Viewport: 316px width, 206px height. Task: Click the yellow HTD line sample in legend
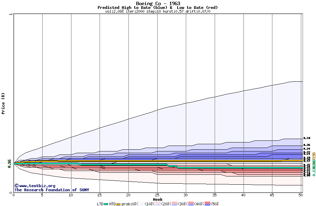[118, 204]
